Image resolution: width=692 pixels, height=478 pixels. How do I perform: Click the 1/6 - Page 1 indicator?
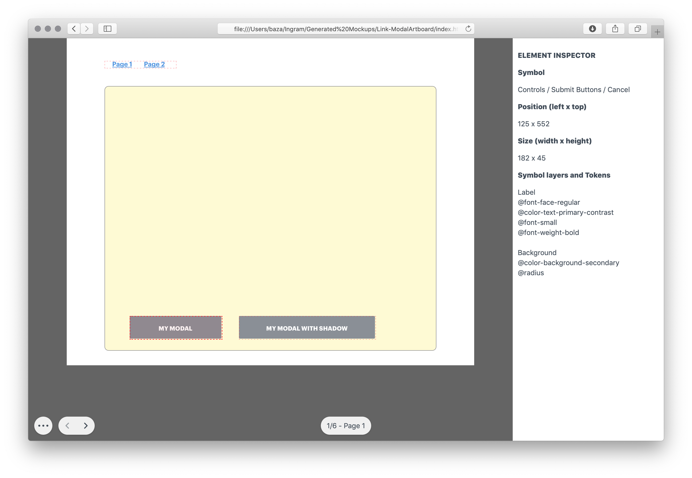coord(345,426)
